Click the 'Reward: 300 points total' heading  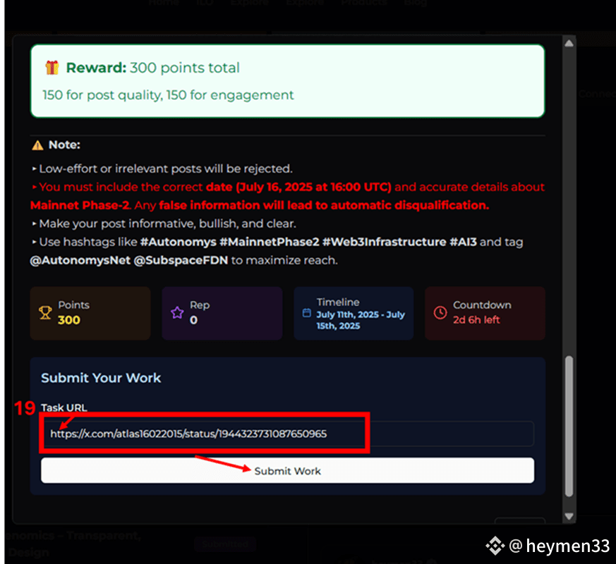153,68
